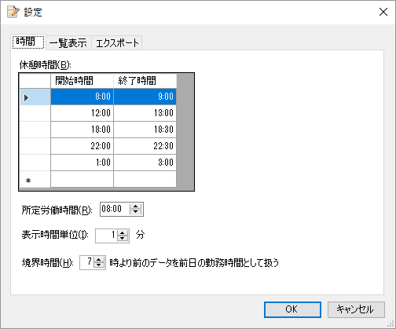Click the キャンセル button
Viewport: 396px width, 329px height.
point(356,309)
